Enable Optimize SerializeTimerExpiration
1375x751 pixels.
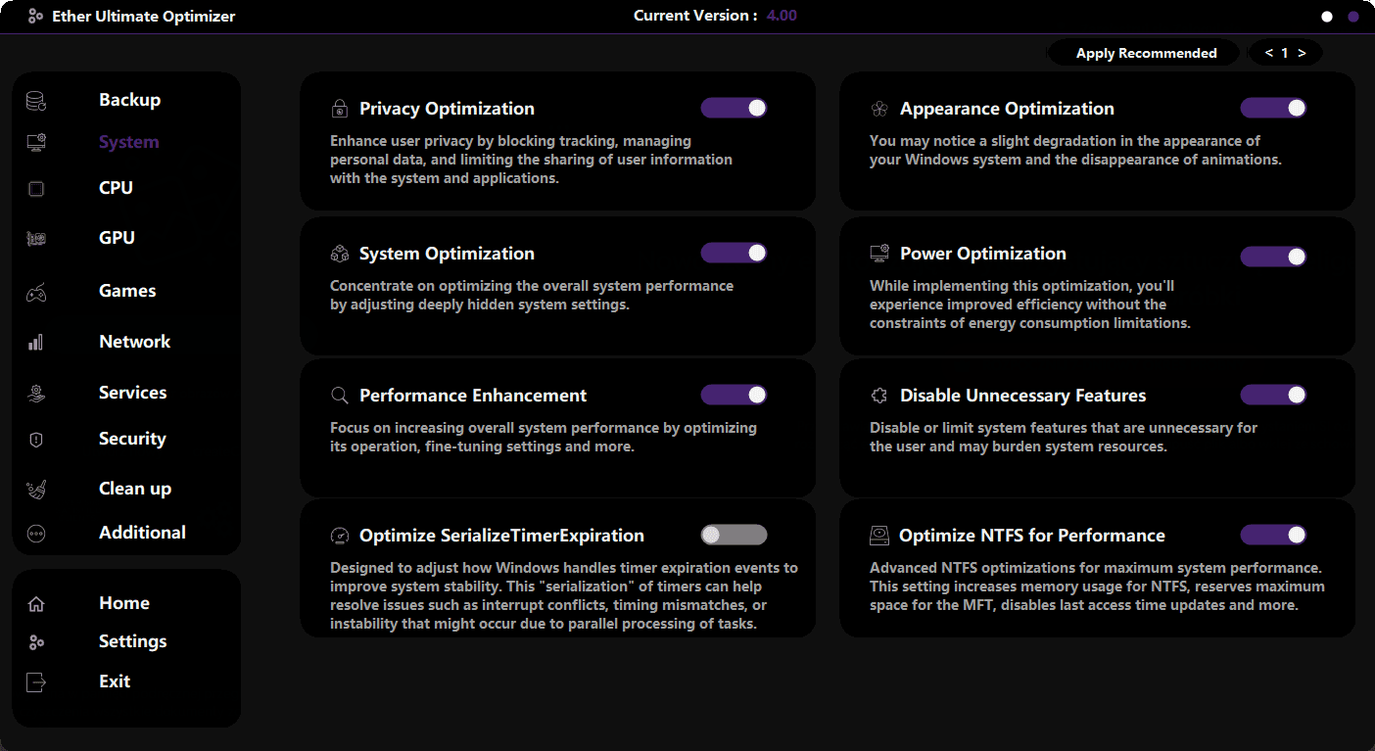[735, 535]
